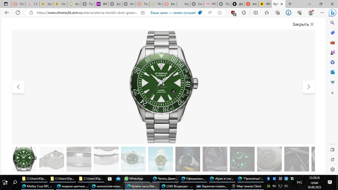The image size is (338, 190).
Task: Open the browser extensions puzzle icon
Action: [244, 13]
